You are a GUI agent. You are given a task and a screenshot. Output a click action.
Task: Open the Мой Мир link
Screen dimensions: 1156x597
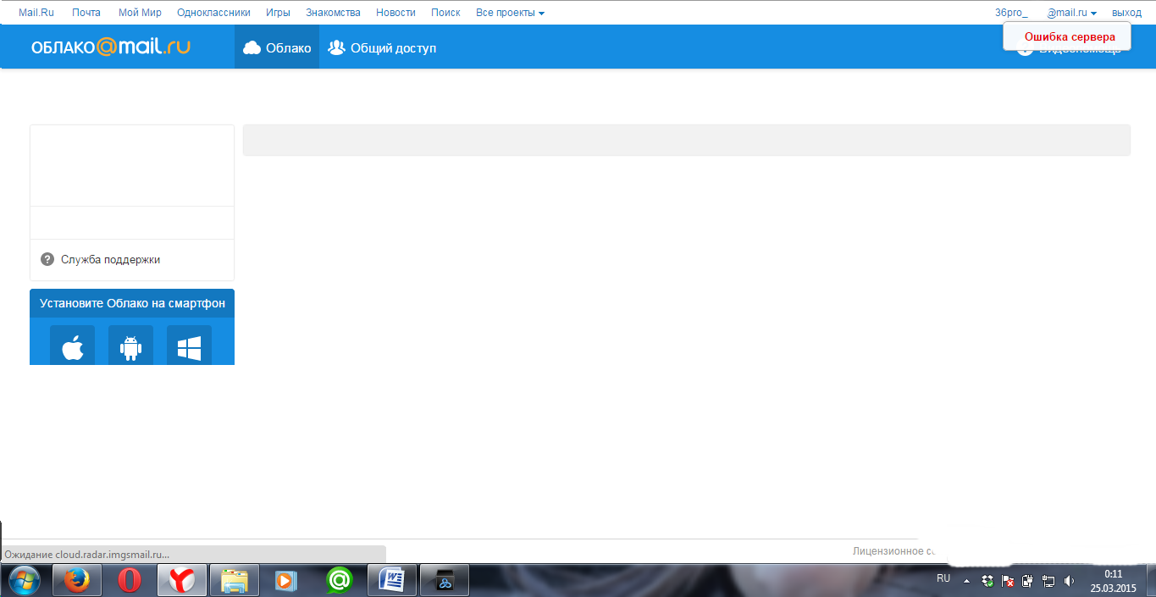(140, 13)
